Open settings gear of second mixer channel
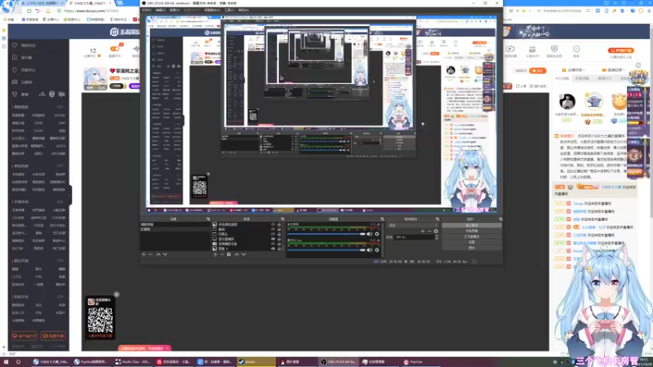Screen dimensions: 653x367 tap(377, 250)
